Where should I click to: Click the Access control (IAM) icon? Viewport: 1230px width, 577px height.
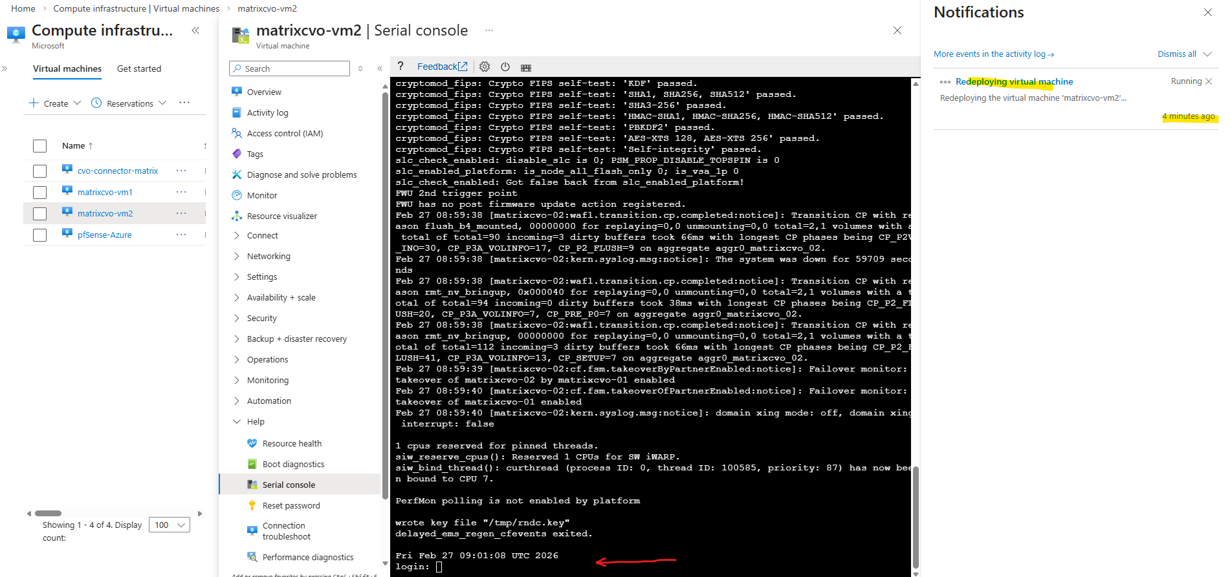pyautogui.click(x=237, y=133)
